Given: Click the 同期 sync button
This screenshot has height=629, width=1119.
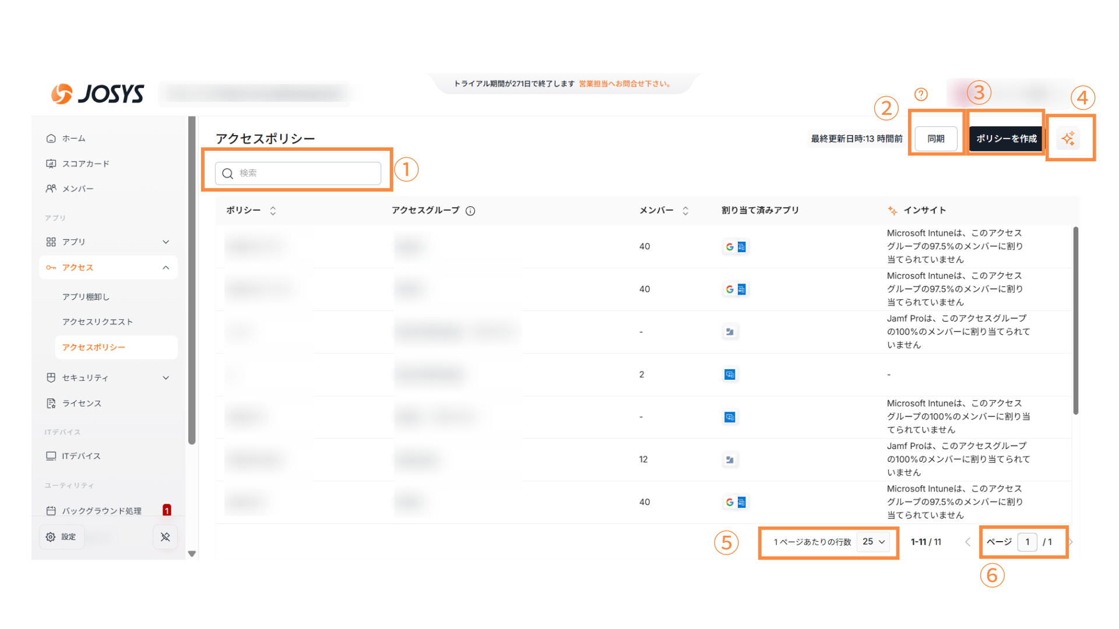Looking at the screenshot, I should pyautogui.click(x=935, y=139).
